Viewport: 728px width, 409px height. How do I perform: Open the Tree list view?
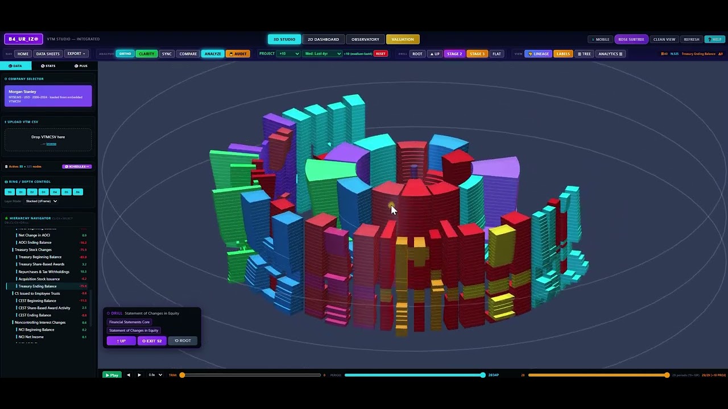click(584, 54)
